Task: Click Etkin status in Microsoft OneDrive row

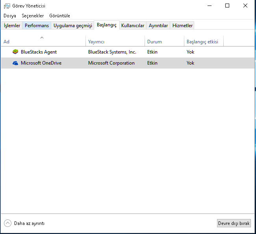Action: coord(152,63)
